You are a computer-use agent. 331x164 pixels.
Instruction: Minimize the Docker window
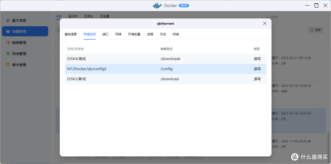coord(307,6)
